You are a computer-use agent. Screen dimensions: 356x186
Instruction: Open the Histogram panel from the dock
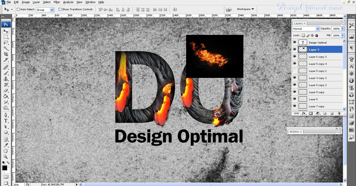pyautogui.click(x=351, y=37)
